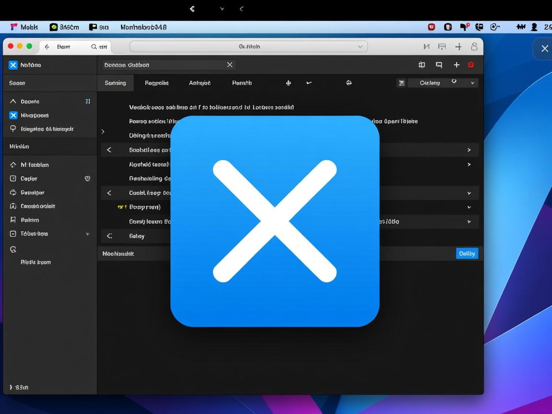
Task: Click the crop icon in the dark toolbar
Action: click(422, 65)
